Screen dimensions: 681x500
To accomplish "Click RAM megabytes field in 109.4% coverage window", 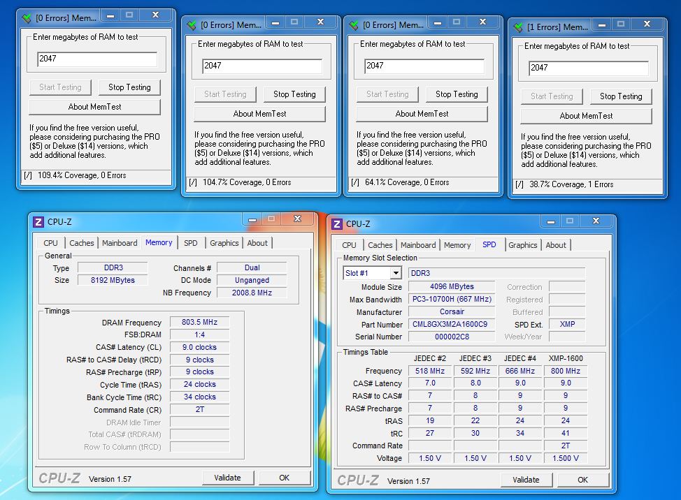I will coord(97,59).
